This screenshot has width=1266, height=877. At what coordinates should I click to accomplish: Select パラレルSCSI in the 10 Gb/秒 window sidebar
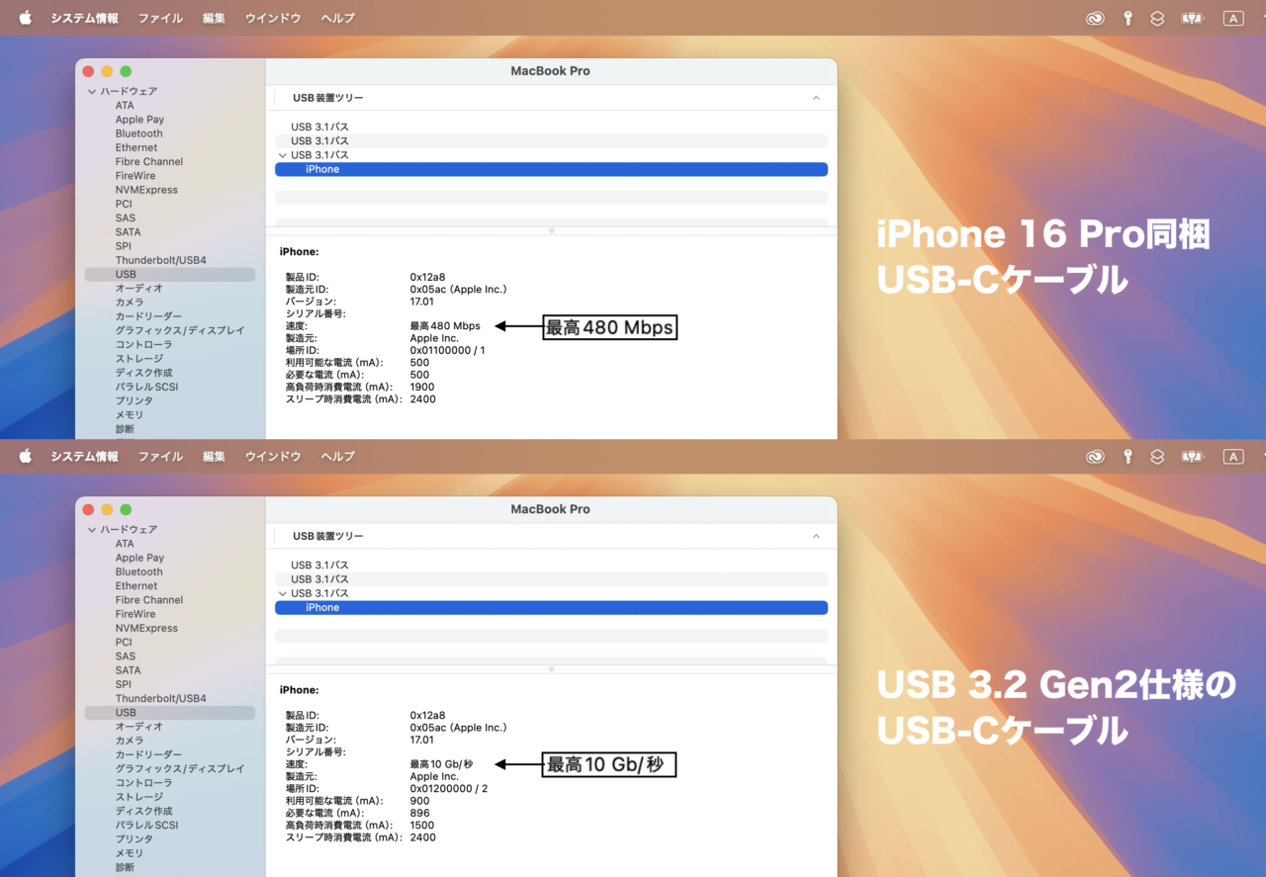tap(146, 825)
